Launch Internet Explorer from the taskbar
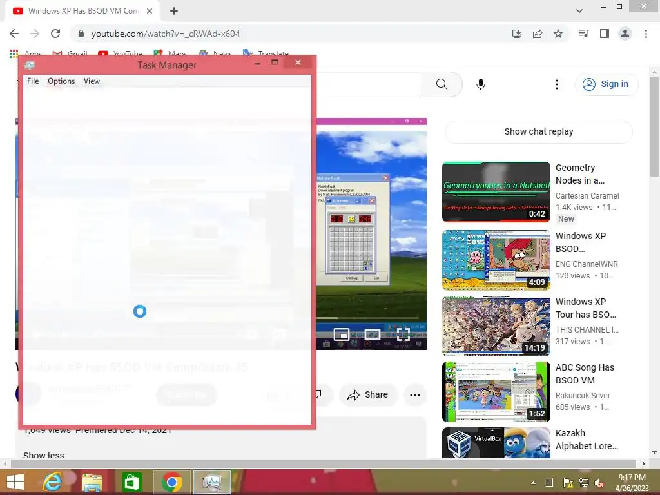660x495 pixels. pos(53,482)
